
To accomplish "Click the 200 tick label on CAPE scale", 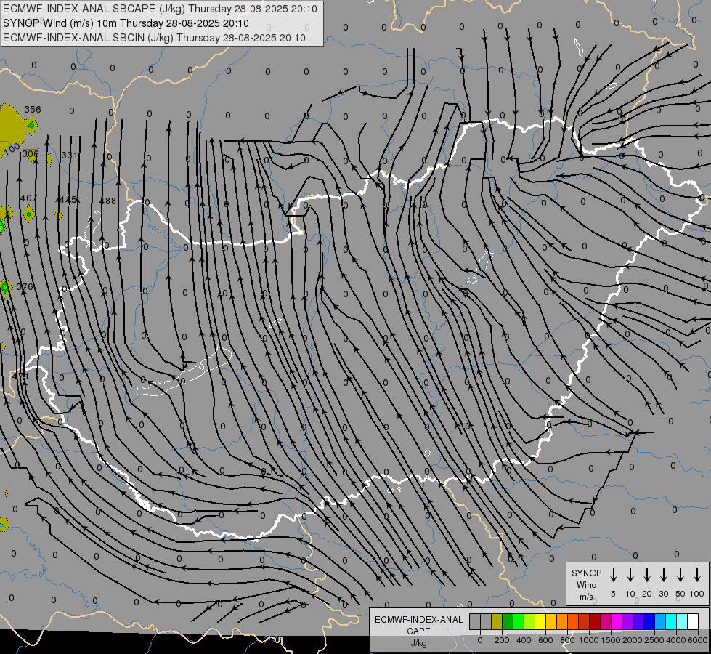I will pyautogui.click(x=502, y=640).
